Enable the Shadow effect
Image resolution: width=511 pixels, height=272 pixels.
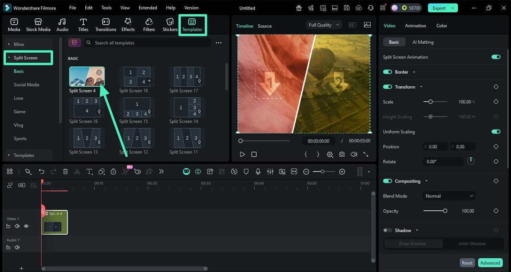[x=387, y=230]
